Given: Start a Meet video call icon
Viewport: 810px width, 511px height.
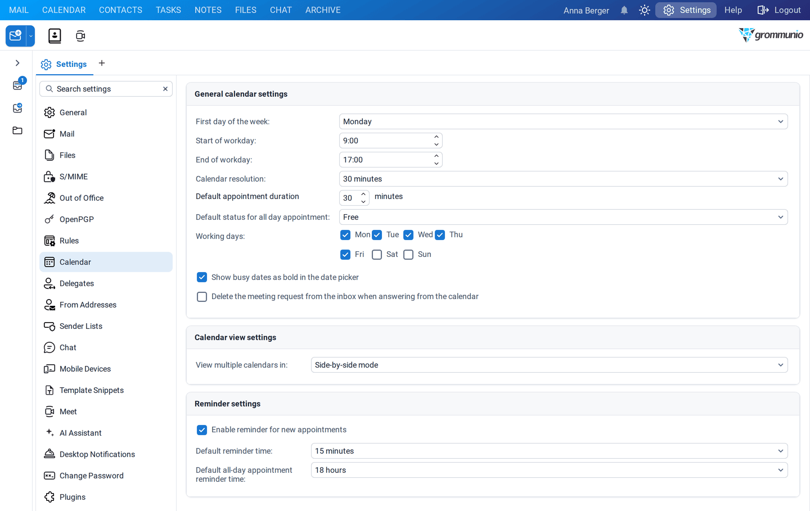Looking at the screenshot, I should 80,36.
